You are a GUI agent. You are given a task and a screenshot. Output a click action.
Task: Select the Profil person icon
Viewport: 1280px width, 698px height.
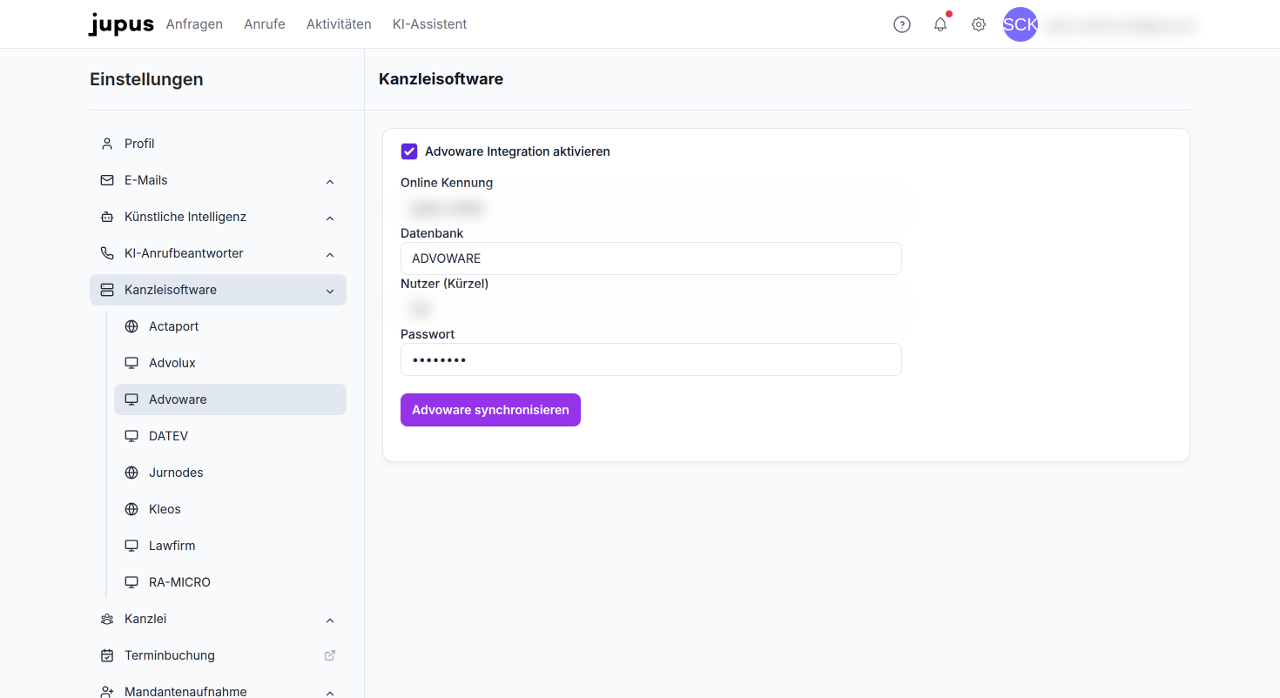pos(107,144)
